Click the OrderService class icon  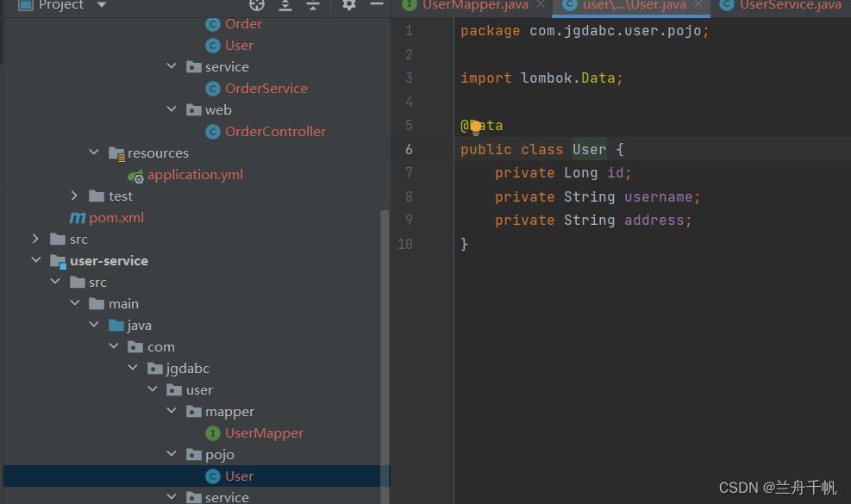(213, 89)
